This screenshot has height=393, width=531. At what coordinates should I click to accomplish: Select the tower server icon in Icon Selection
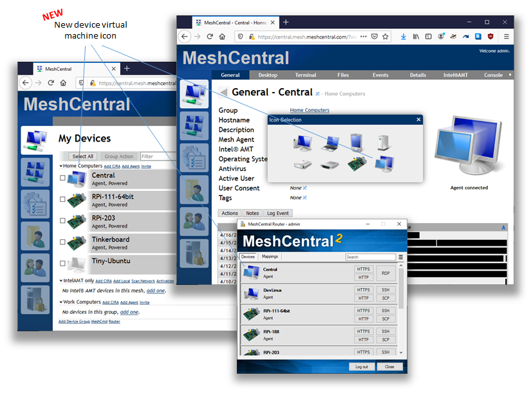point(382,142)
